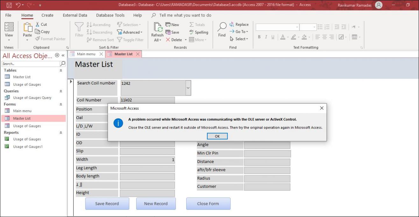Click the navigation pane Search box

[31, 64]
